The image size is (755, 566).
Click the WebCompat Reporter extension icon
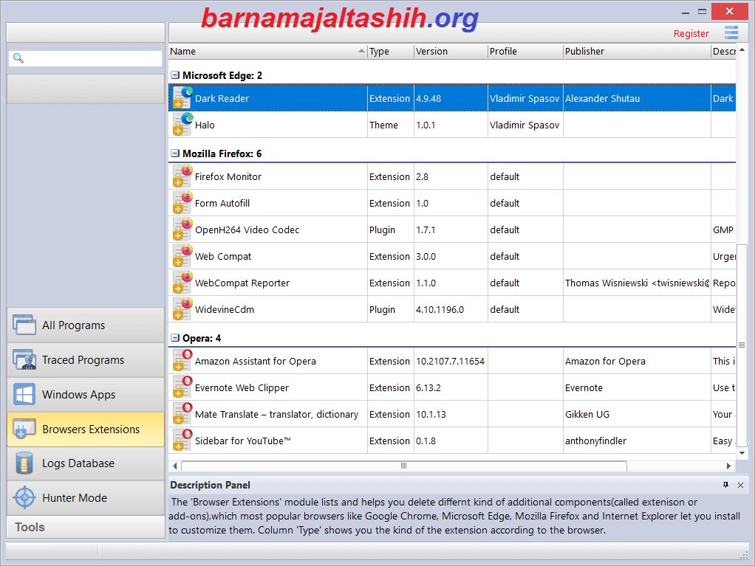[x=182, y=283]
